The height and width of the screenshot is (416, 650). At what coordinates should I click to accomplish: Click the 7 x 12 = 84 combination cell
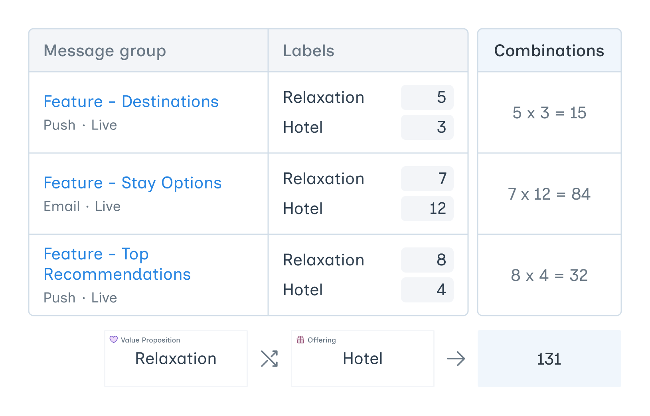(x=549, y=194)
